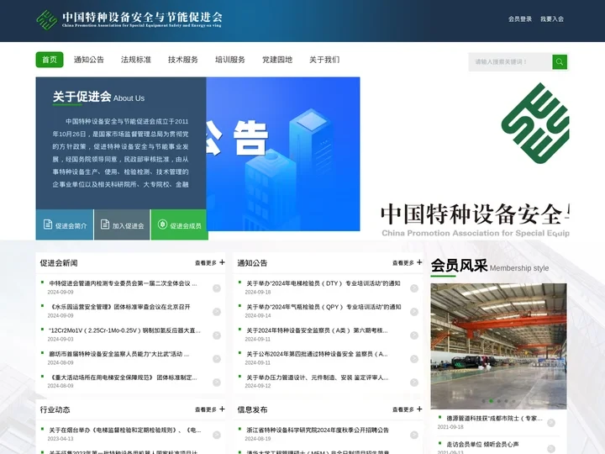Open news 《重大活动场所在用电梯安全保障规范》

point(123,377)
